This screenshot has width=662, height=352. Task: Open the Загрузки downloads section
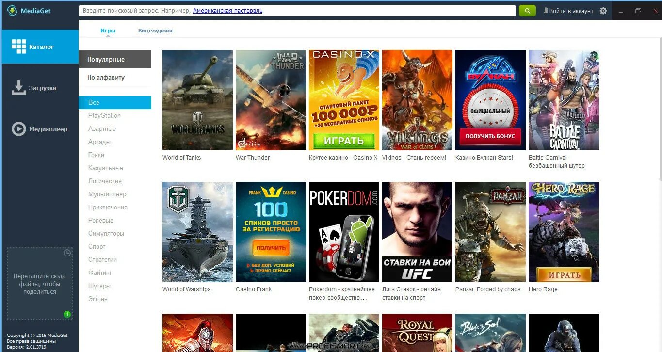(39, 88)
